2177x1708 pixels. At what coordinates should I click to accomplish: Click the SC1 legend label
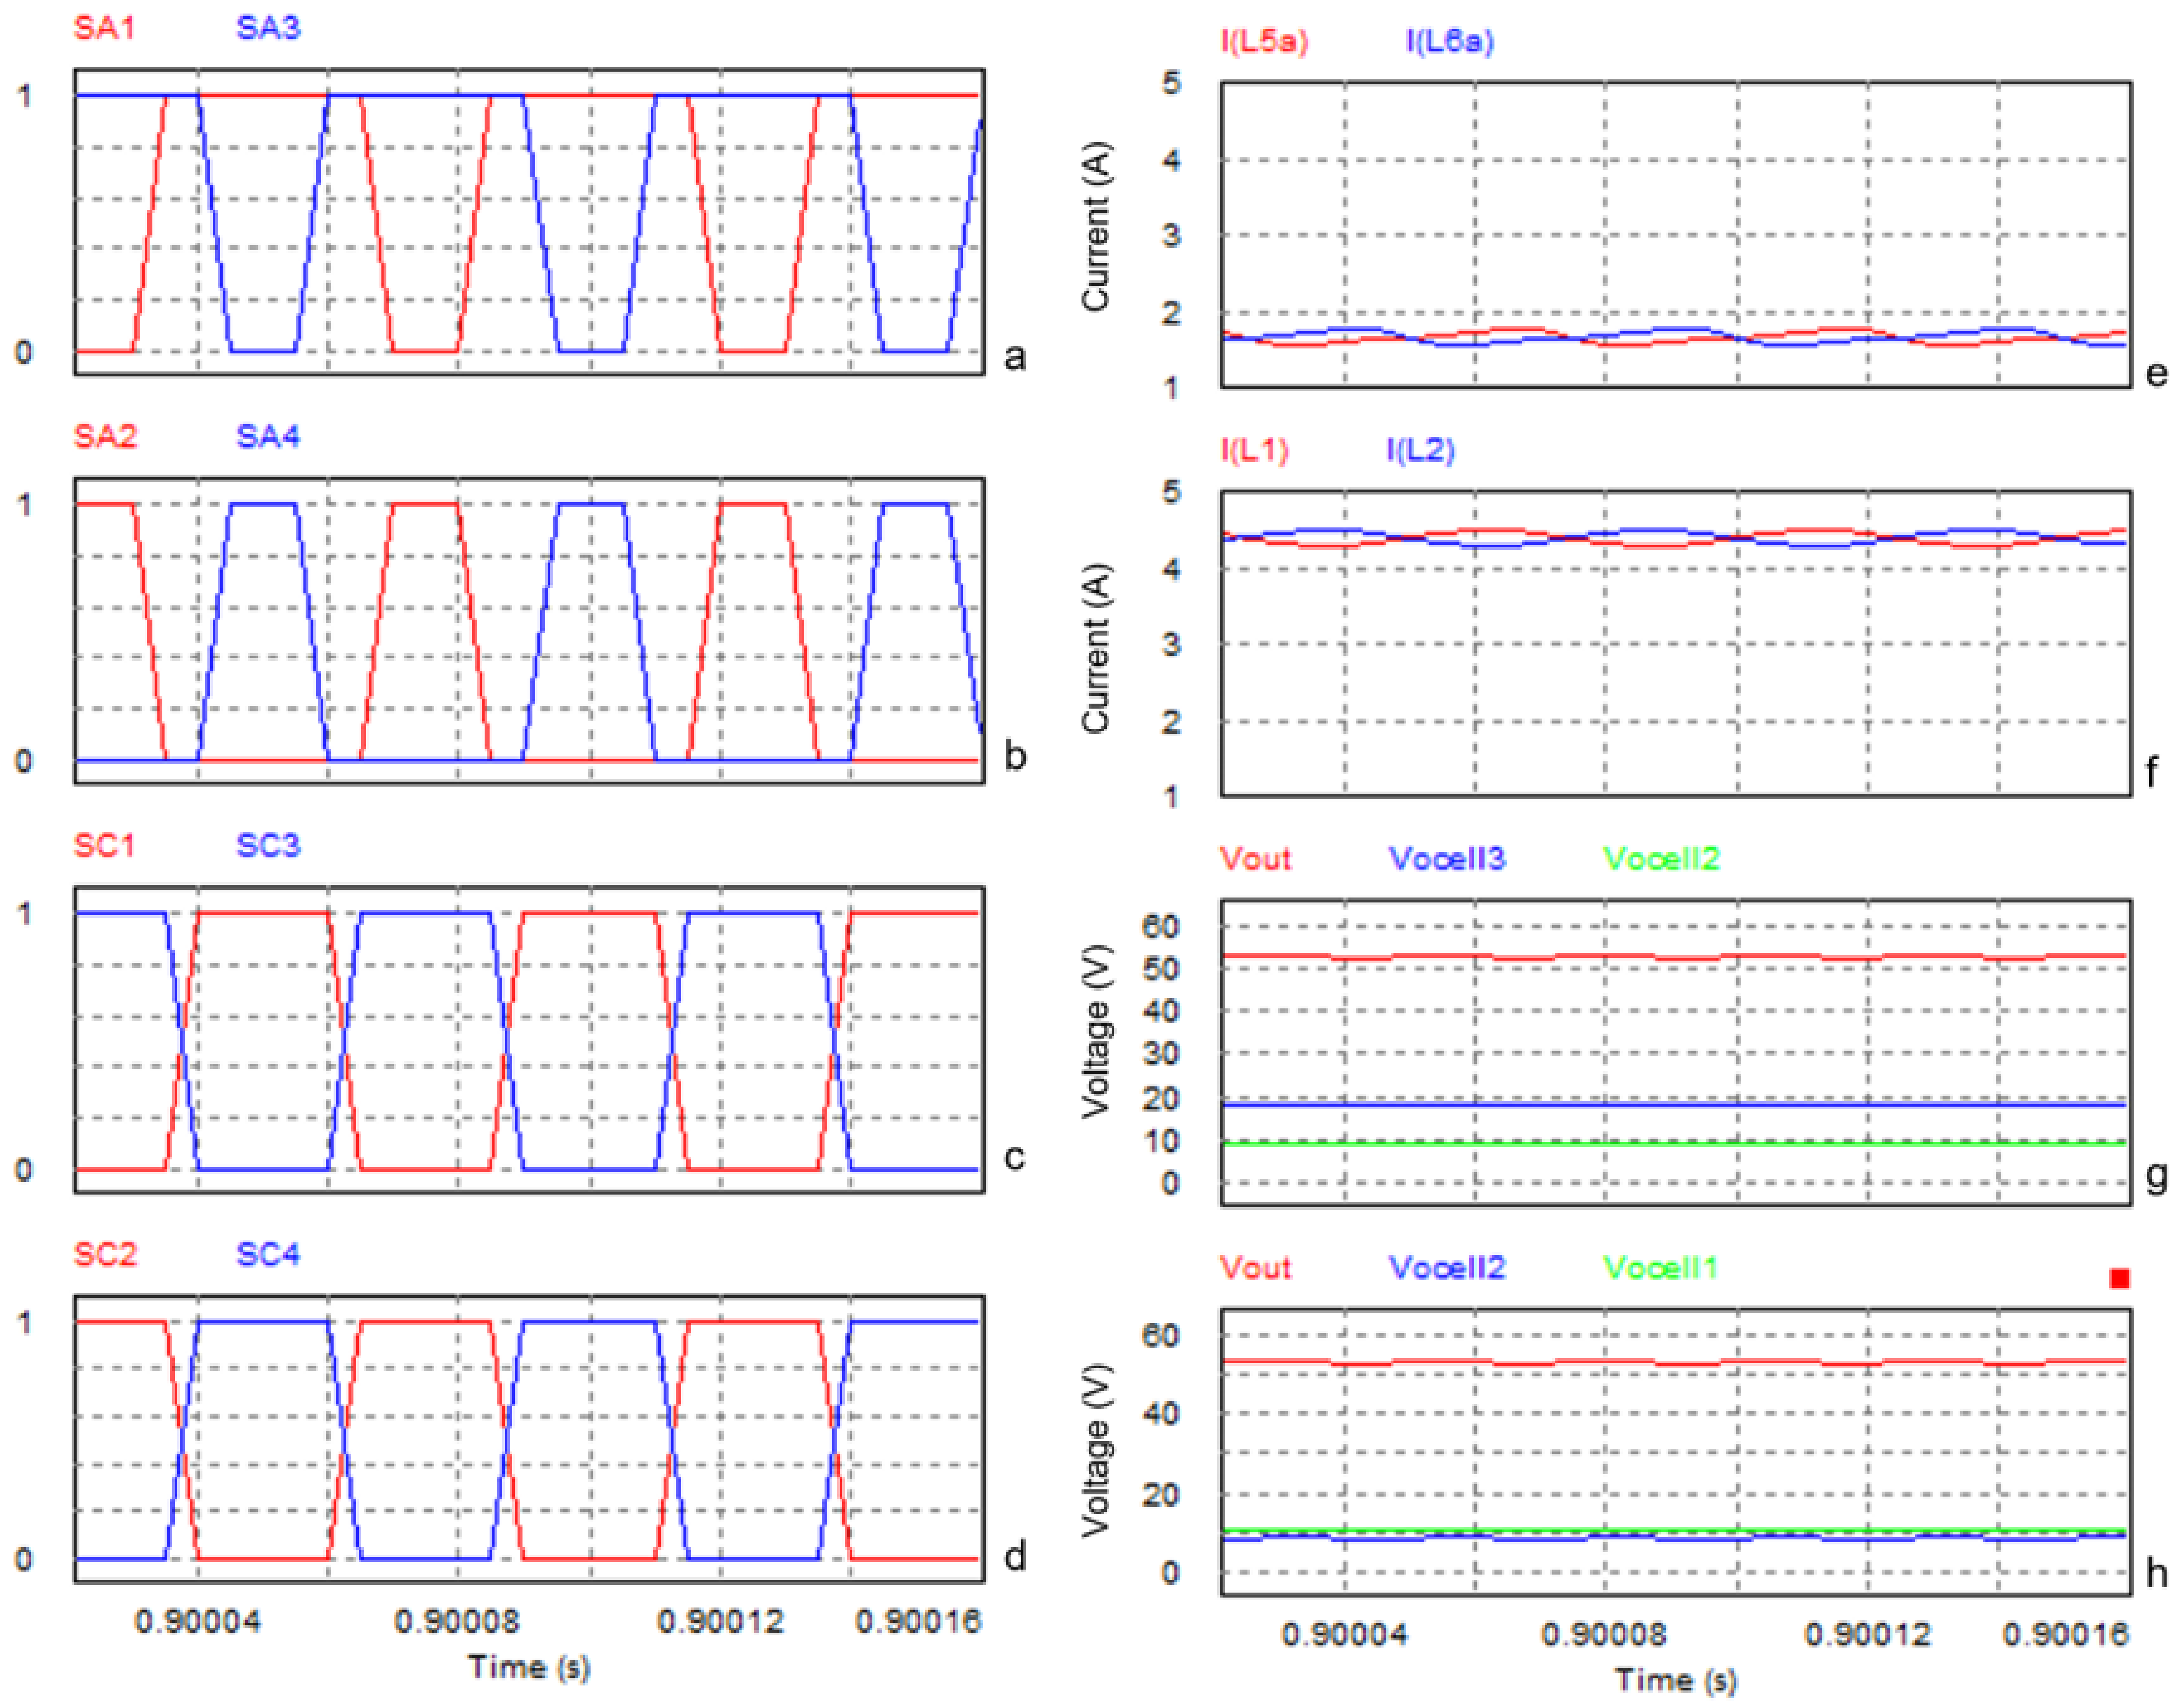point(104,846)
